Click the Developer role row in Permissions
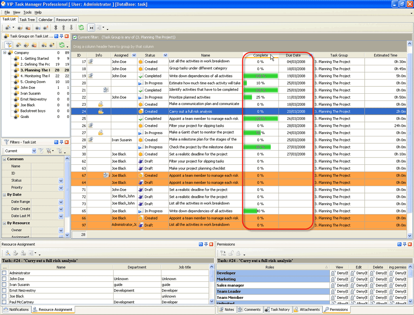Image resolution: width=414 pixels, height=315 pixels. (x=273, y=273)
